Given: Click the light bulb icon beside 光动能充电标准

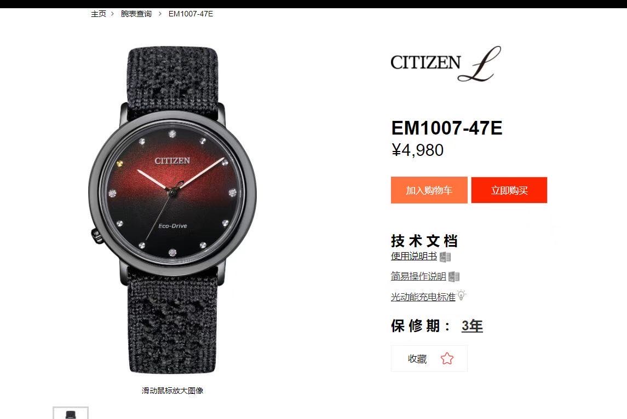Looking at the screenshot, I should pyautogui.click(x=462, y=295).
